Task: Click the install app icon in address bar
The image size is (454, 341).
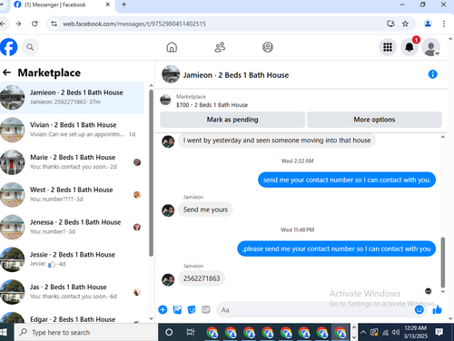Action: (390, 24)
